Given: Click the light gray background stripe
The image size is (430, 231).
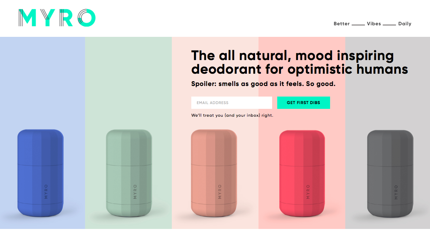Looking at the screenshot, I should [x=388, y=102].
